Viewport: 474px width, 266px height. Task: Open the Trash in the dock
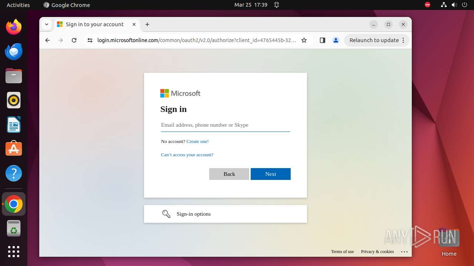tap(14, 228)
